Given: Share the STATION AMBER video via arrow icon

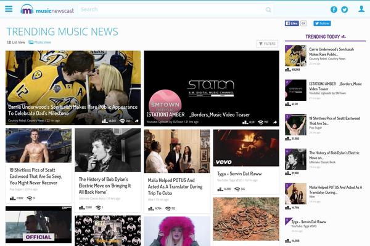Looking at the screenshot, I should pos(275,122).
